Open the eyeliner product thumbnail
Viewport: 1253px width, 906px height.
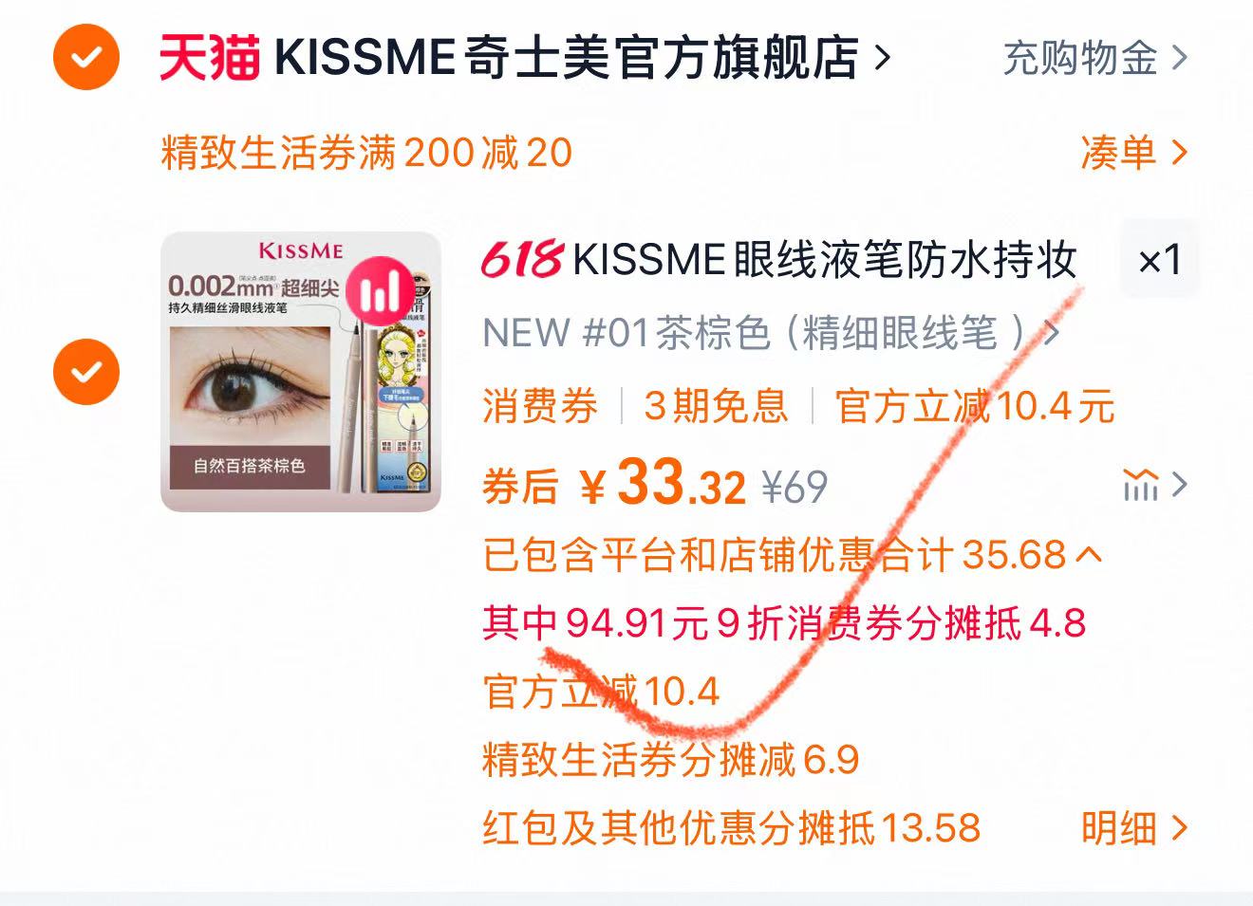tap(301, 372)
